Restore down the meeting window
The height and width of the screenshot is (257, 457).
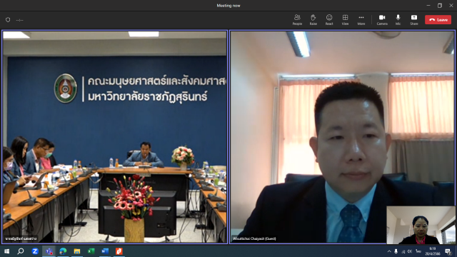[440, 6]
